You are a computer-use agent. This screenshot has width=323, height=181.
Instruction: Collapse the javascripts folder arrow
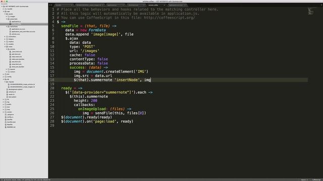tap(7, 19)
